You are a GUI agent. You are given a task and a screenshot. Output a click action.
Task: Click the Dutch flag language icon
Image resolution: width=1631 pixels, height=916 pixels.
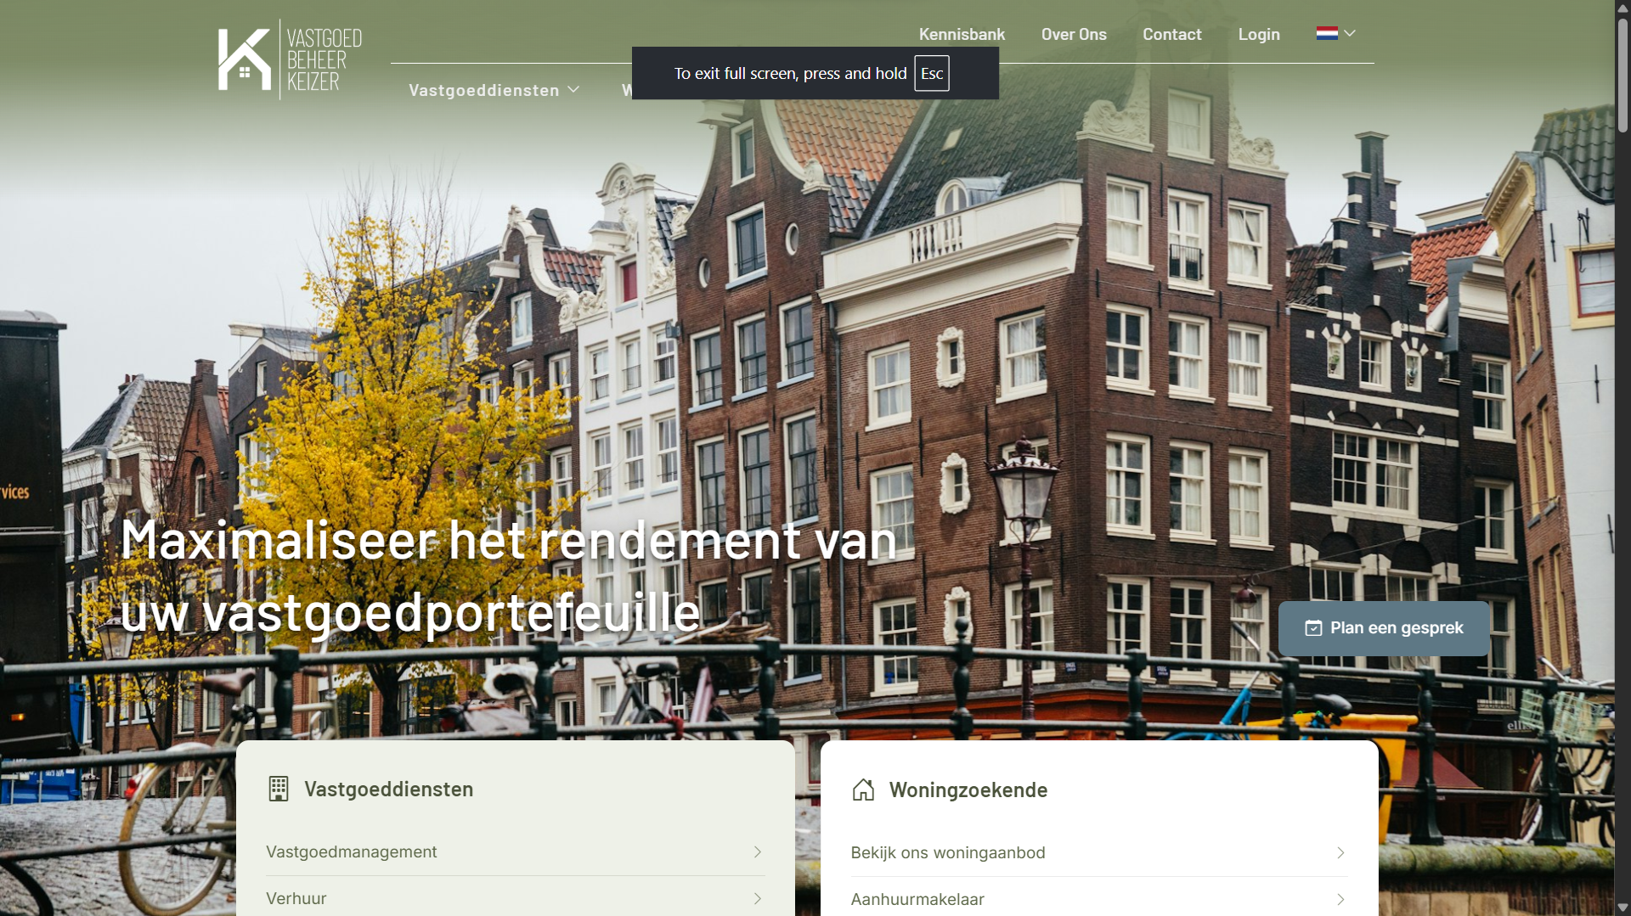tap(1326, 34)
